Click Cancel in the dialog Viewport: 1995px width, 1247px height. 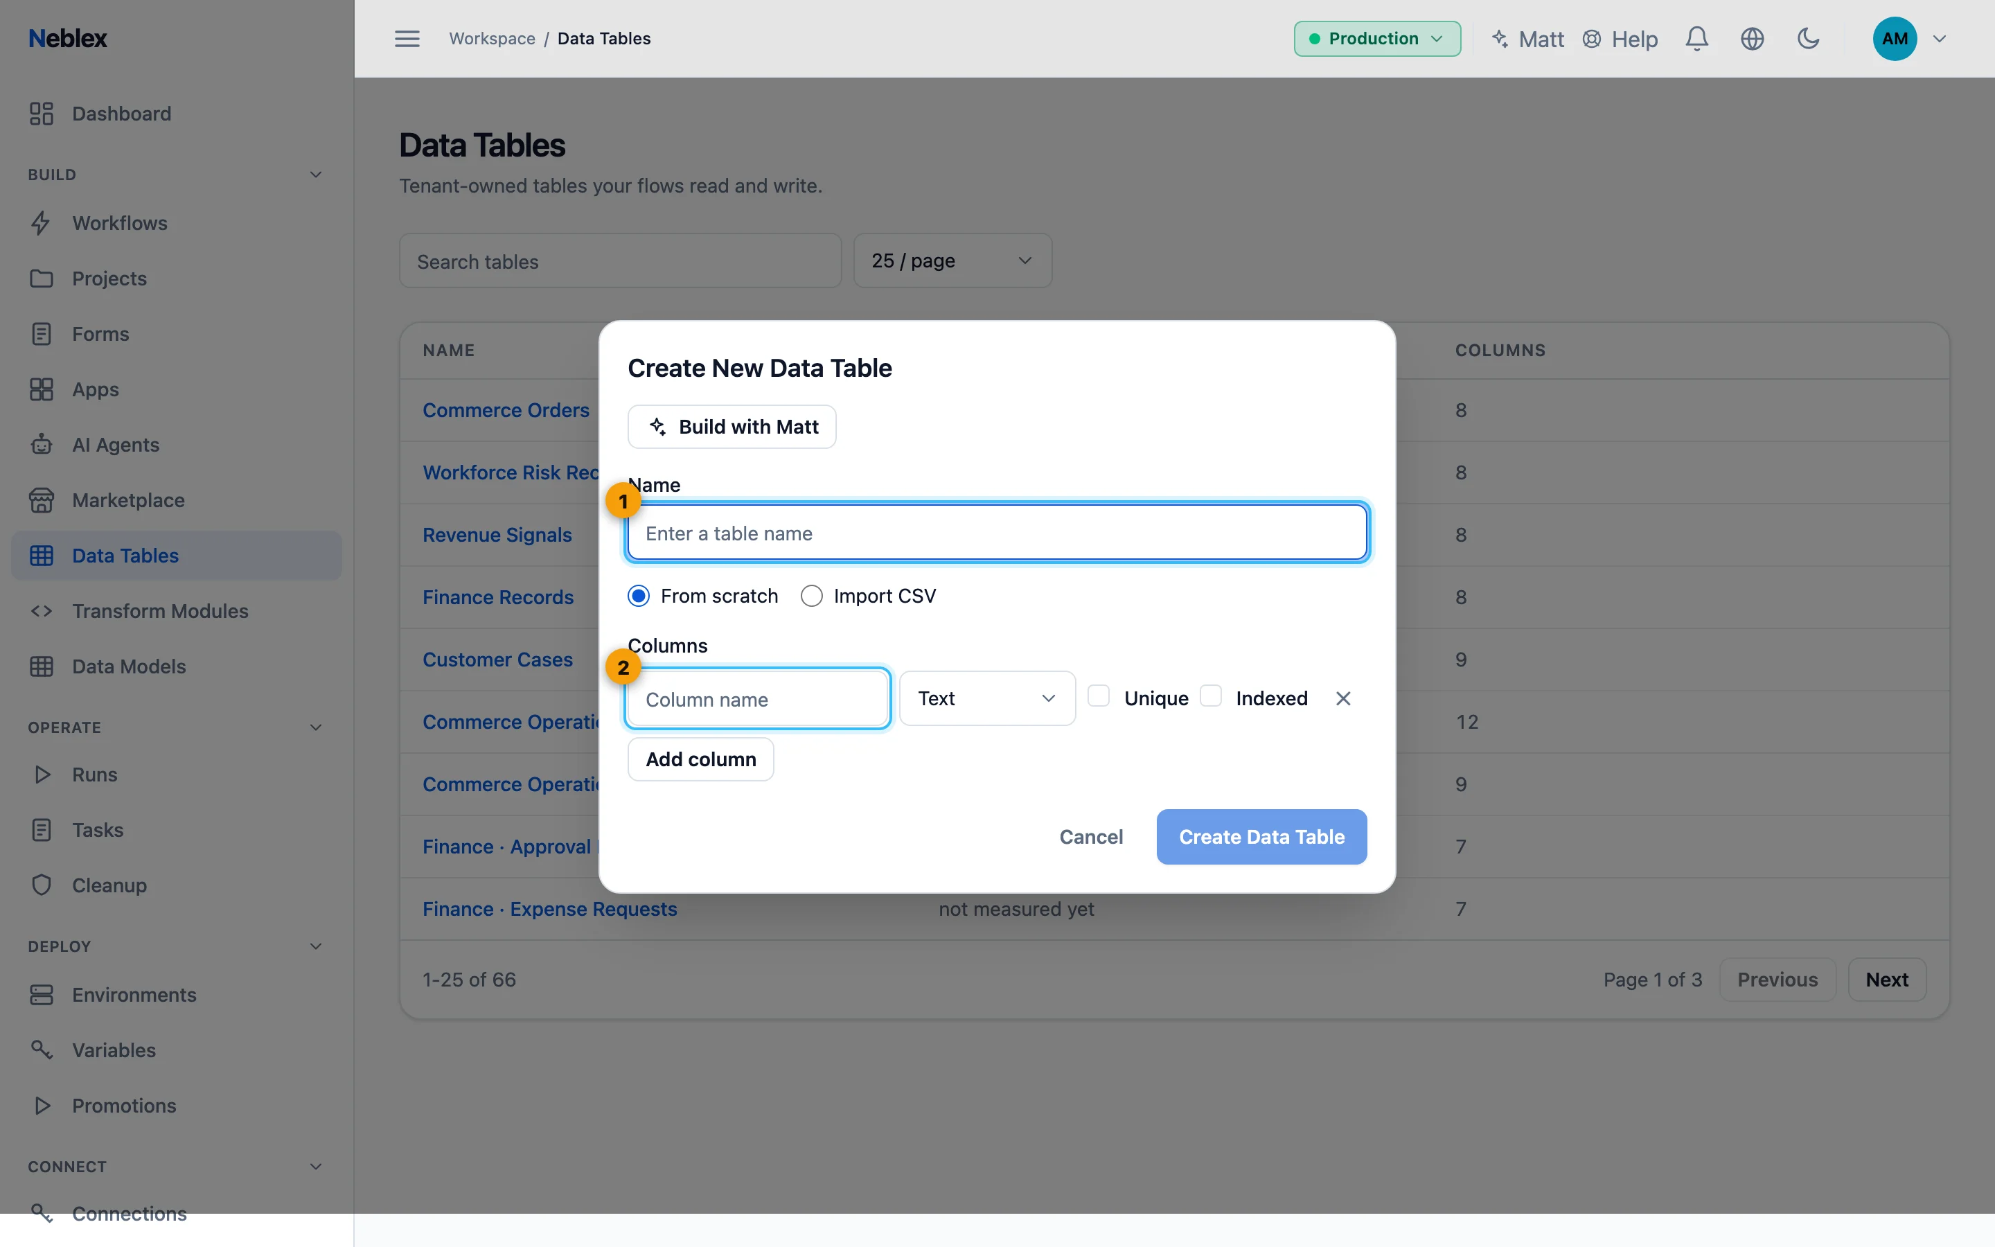pos(1090,837)
